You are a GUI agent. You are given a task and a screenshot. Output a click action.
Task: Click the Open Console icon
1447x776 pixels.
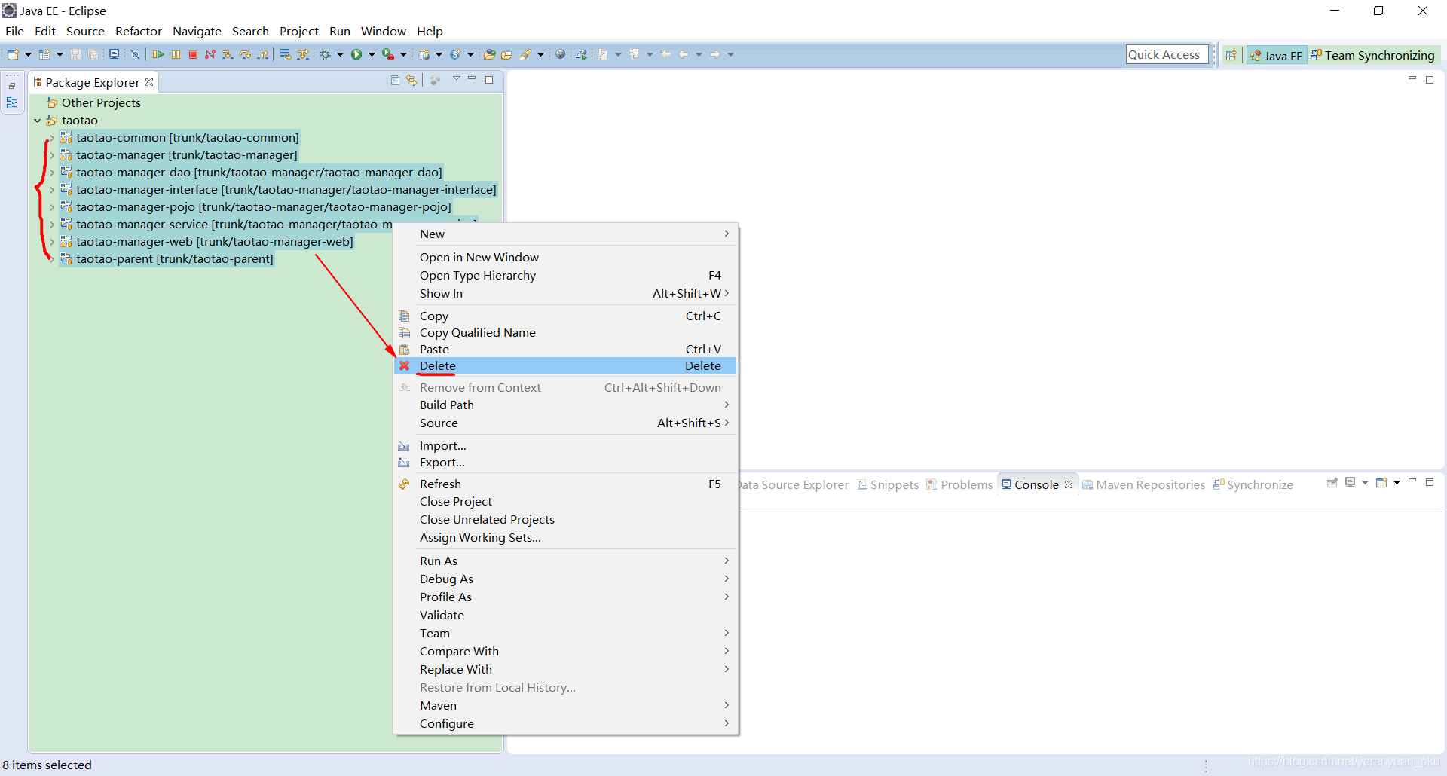click(1381, 482)
